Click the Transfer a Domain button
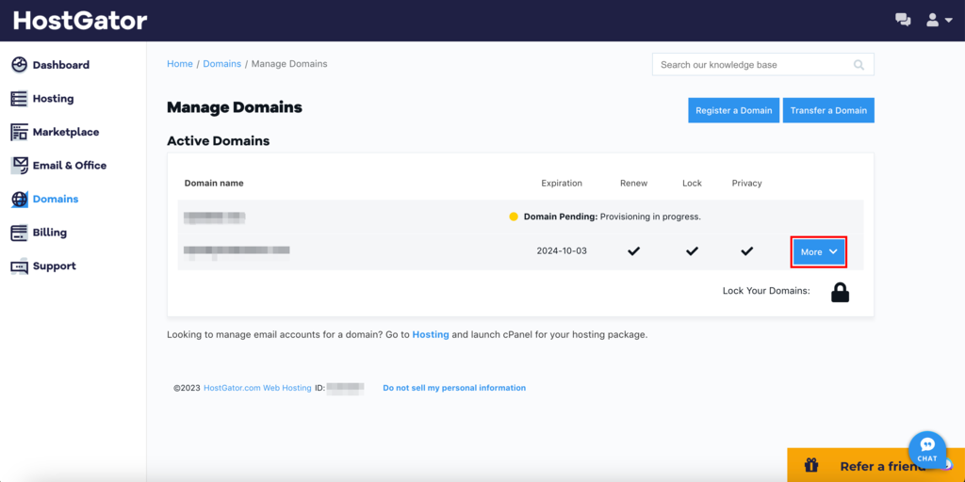Image resolution: width=965 pixels, height=482 pixels. [x=828, y=110]
